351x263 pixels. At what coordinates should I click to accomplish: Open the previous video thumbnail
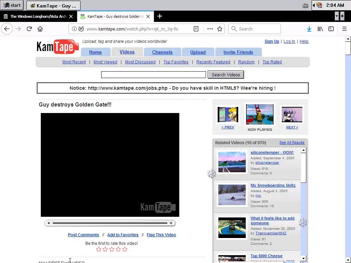(x=228, y=114)
